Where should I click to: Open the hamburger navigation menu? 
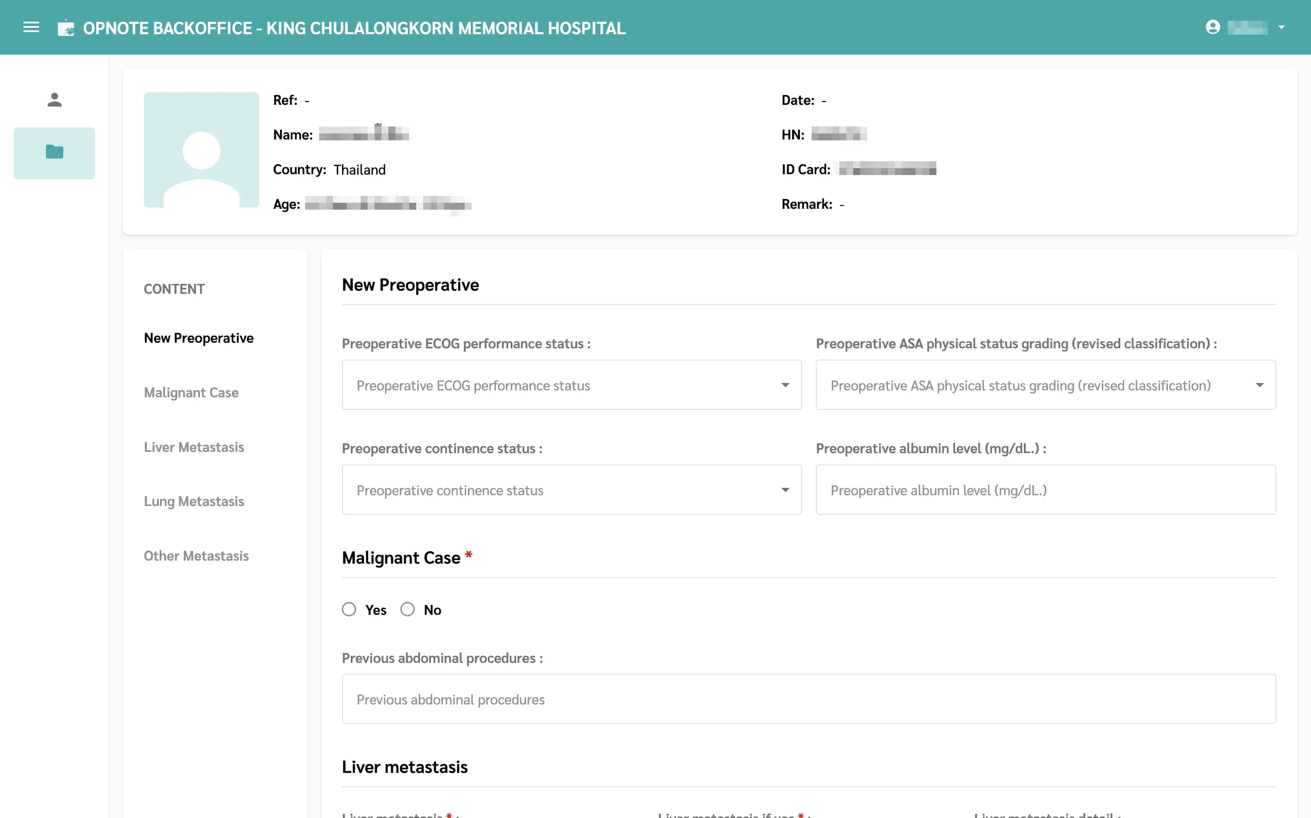[31, 27]
